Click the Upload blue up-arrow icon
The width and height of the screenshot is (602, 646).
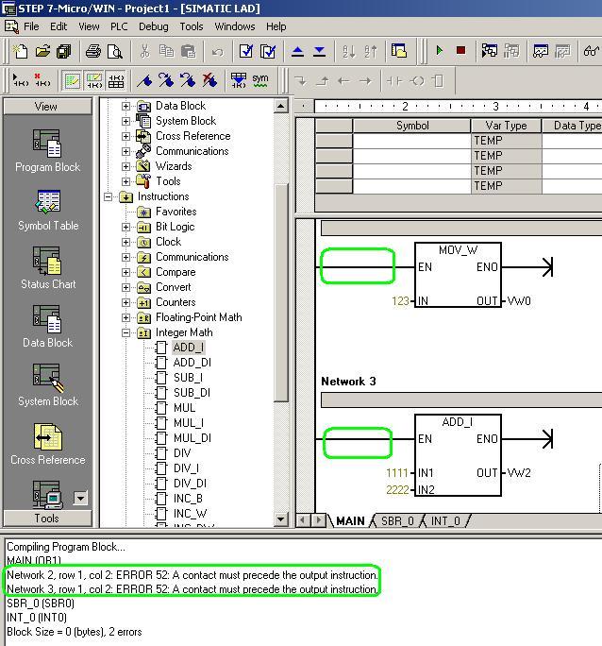pyautogui.click(x=297, y=51)
